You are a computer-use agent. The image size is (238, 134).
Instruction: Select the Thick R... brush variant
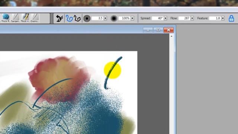click(x=6, y=18)
